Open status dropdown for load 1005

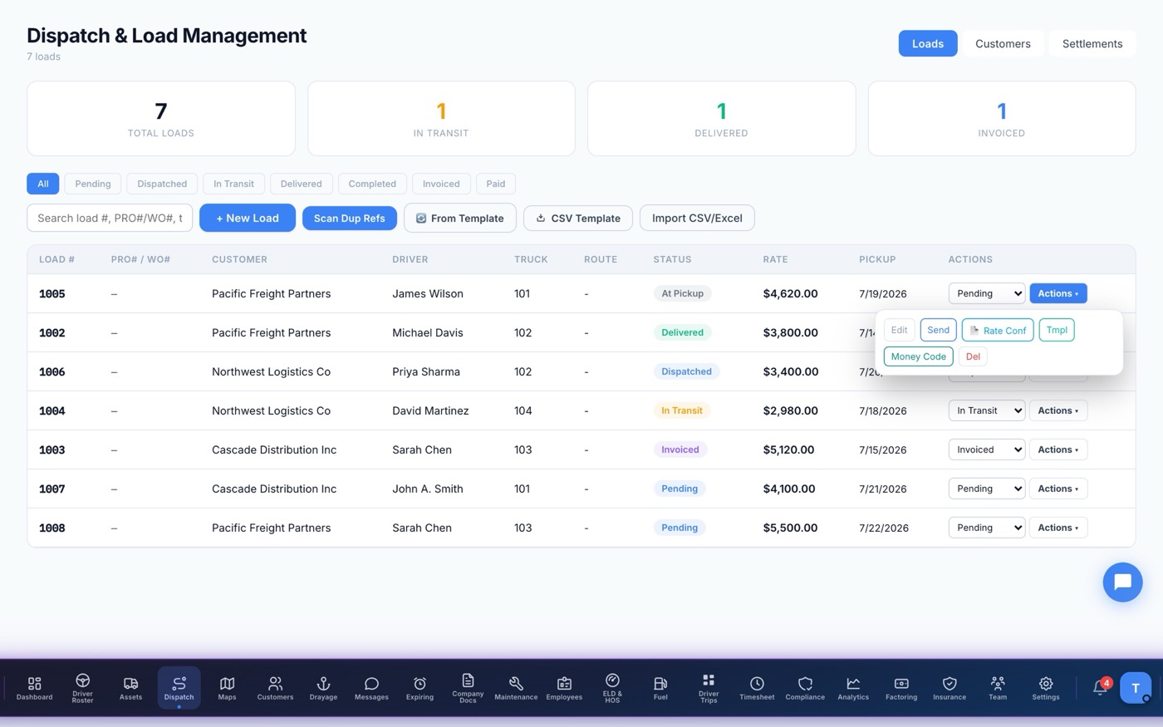click(x=987, y=293)
